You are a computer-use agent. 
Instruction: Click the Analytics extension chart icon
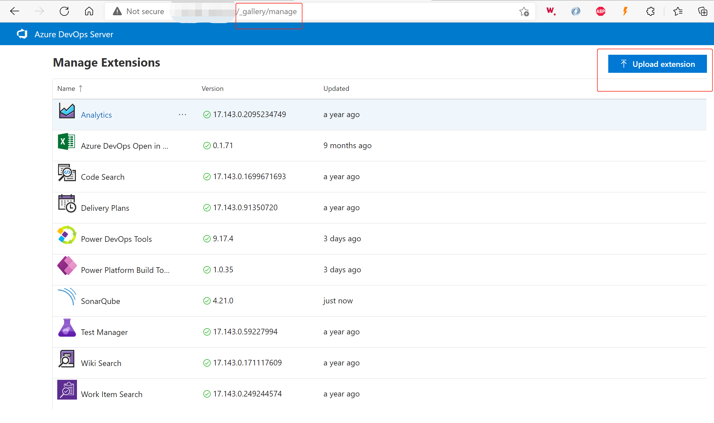[67, 111]
